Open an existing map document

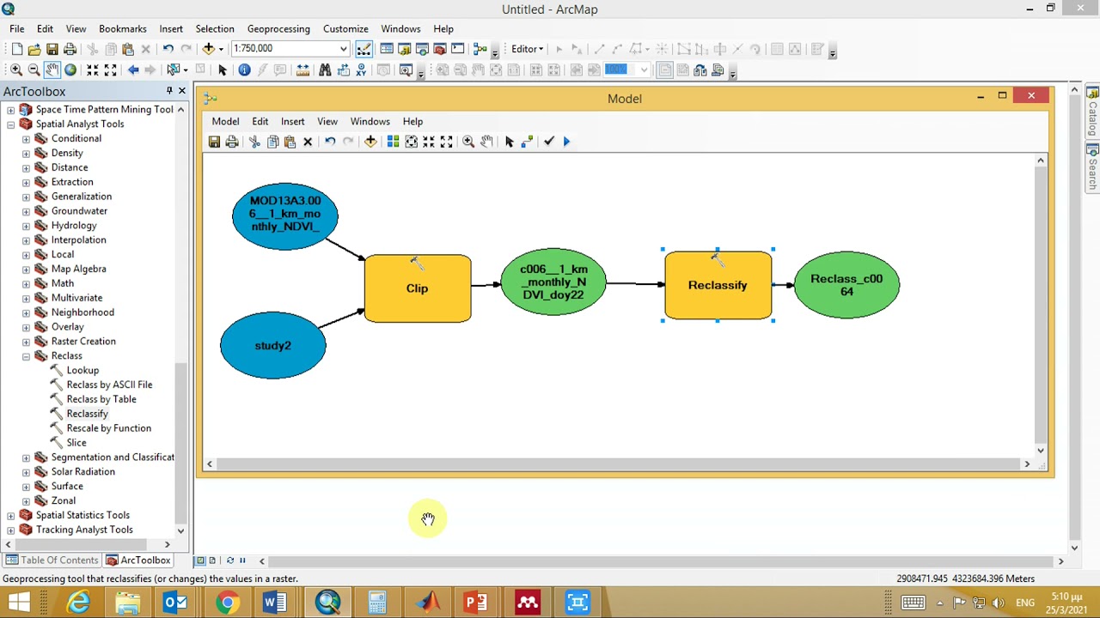(x=34, y=49)
